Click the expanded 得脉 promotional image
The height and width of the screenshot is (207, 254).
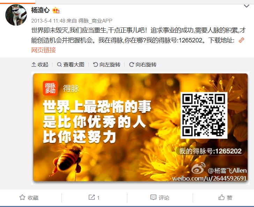point(140,128)
